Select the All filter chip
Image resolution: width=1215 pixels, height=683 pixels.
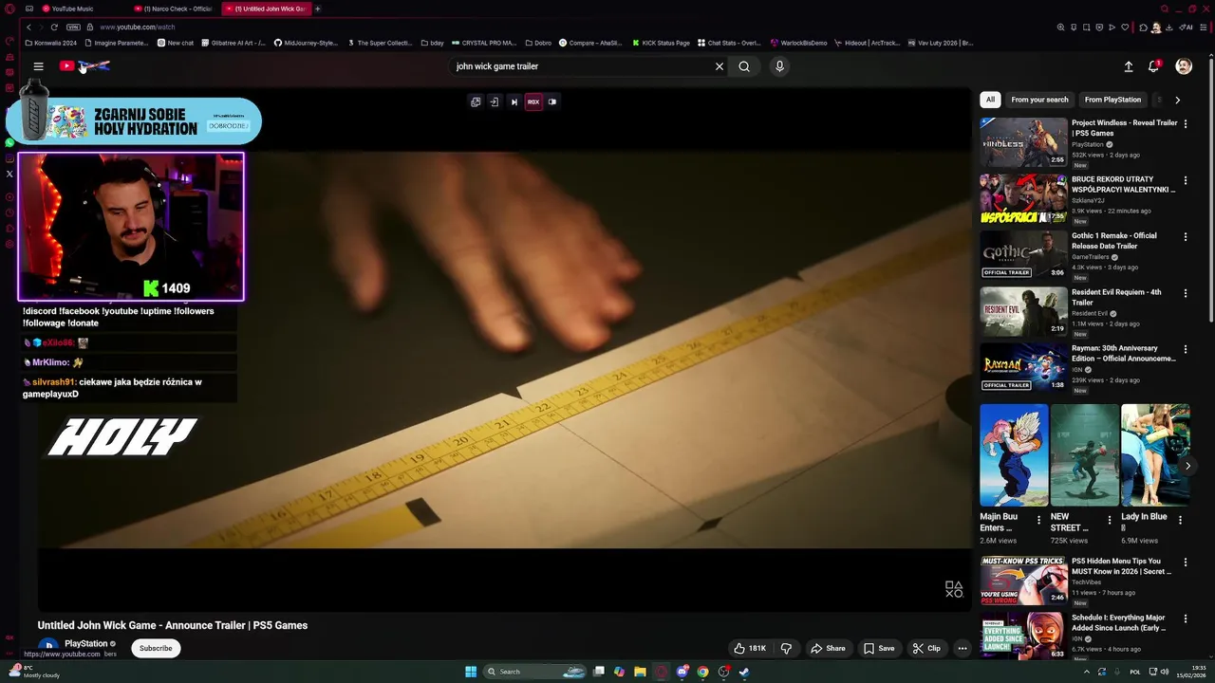[x=990, y=100]
